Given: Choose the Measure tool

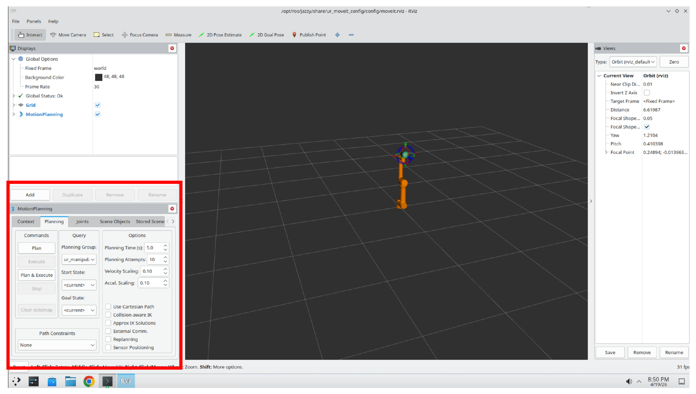Looking at the screenshot, I should [x=179, y=34].
